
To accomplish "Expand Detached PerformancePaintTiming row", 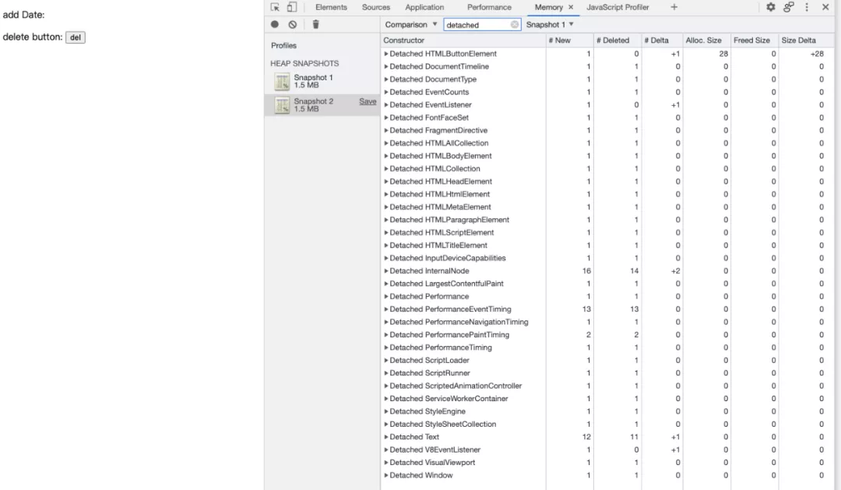I will tap(385, 335).
